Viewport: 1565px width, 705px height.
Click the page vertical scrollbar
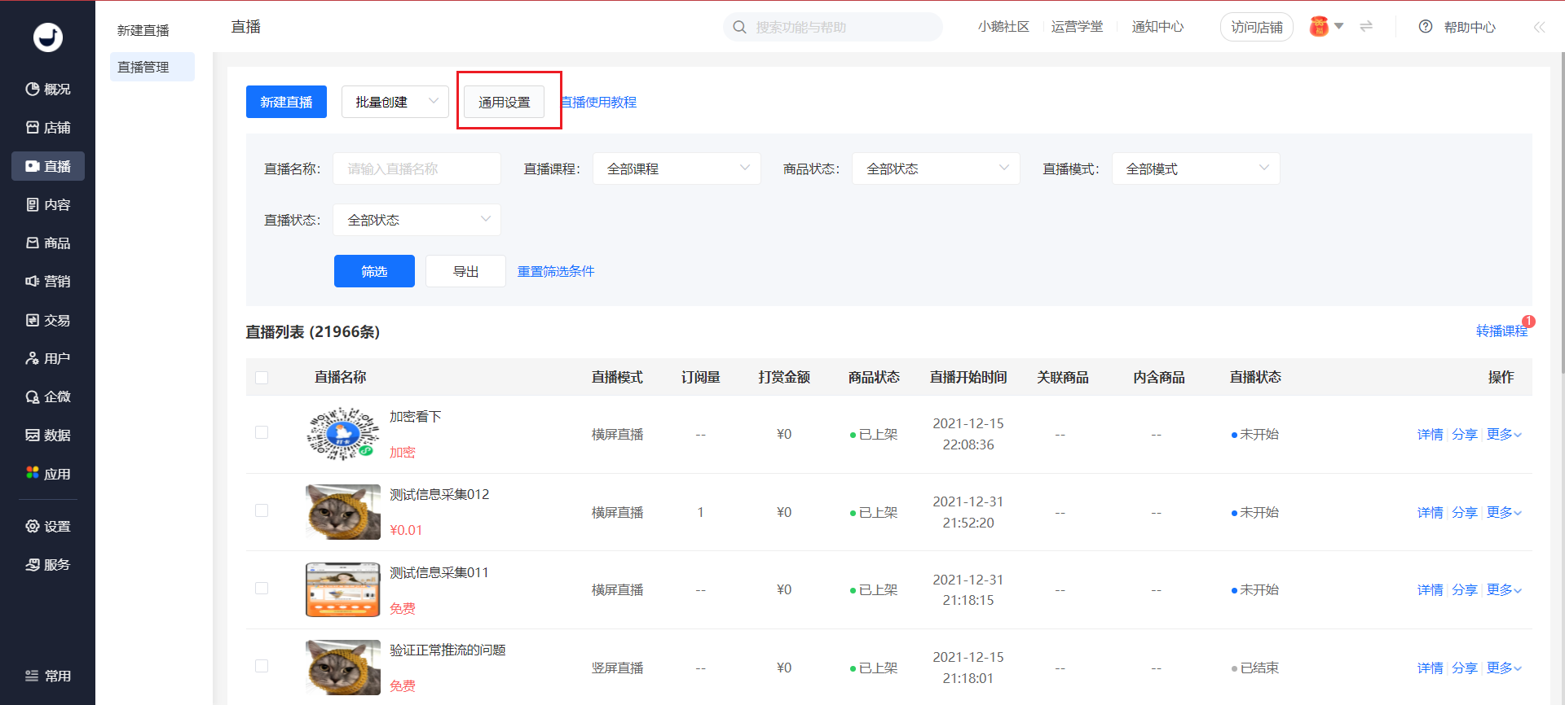[1562, 212]
